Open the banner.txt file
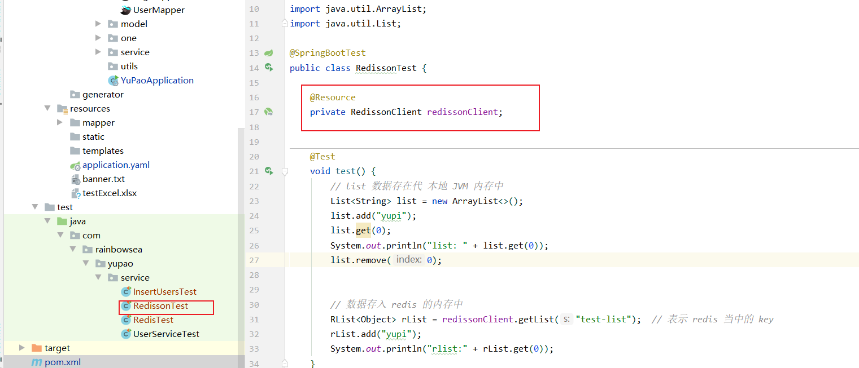The width and height of the screenshot is (859, 368). click(103, 179)
